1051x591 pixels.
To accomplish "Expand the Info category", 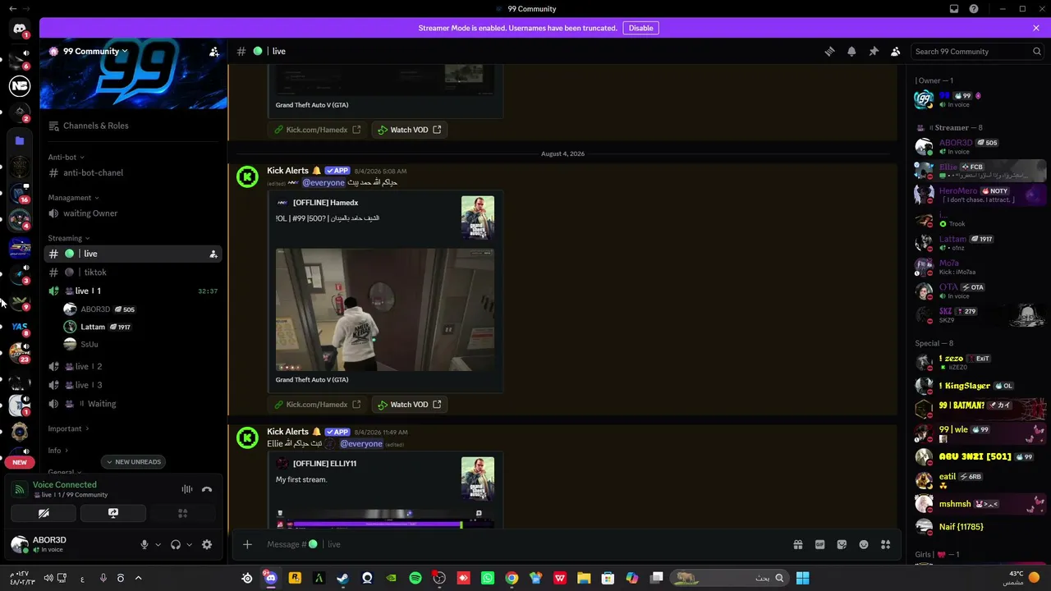I will pyautogui.click(x=57, y=451).
